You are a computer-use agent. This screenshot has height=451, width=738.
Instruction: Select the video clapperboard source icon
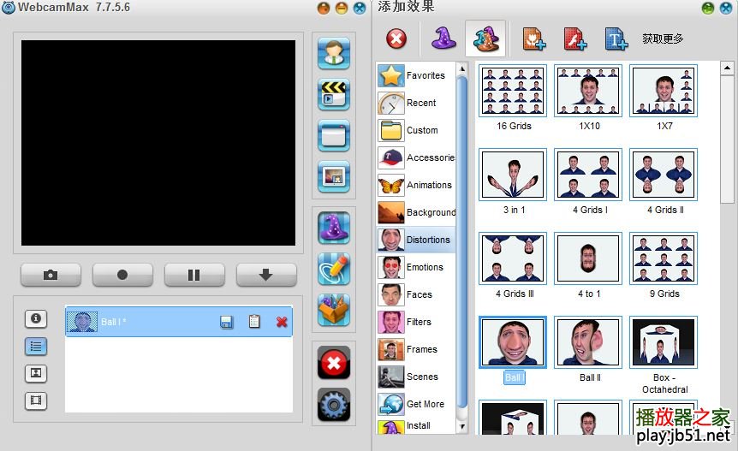333,94
